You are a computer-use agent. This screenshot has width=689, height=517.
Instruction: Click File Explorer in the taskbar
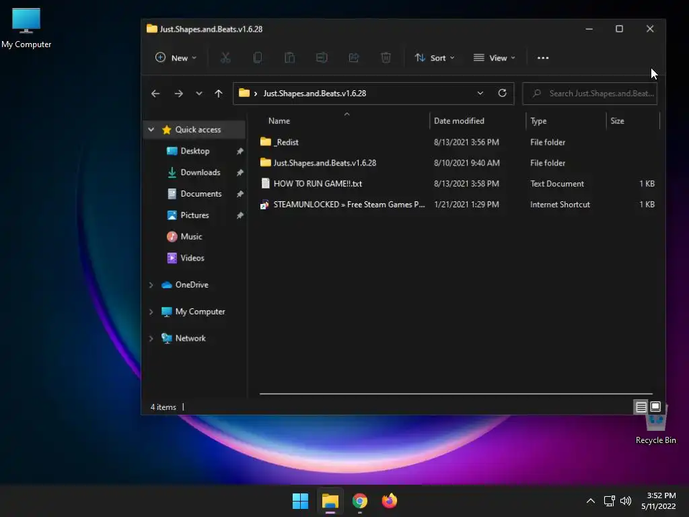click(x=330, y=501)
